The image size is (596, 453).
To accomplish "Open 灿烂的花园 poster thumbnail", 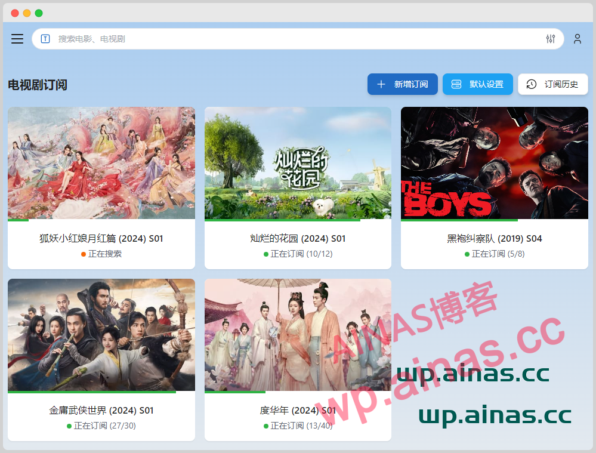I will tap(298, 163).
